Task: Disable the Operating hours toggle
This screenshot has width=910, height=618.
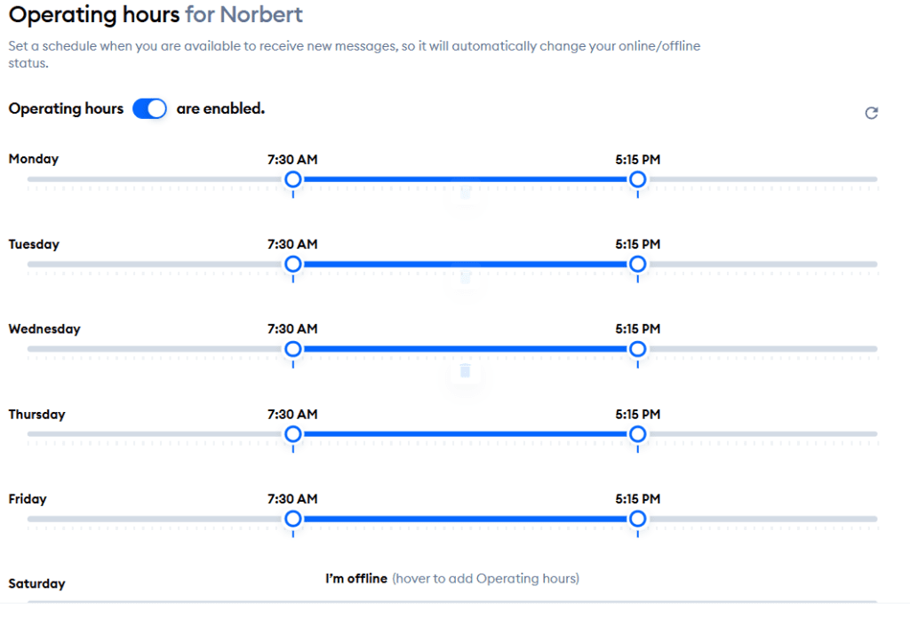Action: [149, 108]
